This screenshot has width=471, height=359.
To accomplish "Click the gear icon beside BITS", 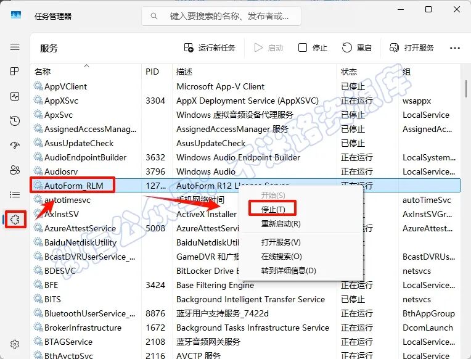I will click(38, 299).
